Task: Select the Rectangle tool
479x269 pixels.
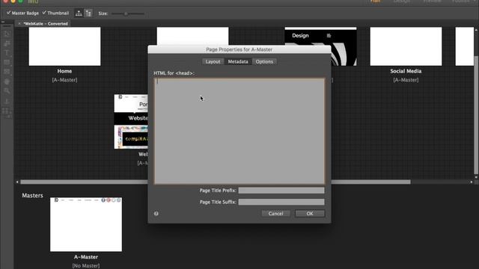Action: tap(7, 63)
